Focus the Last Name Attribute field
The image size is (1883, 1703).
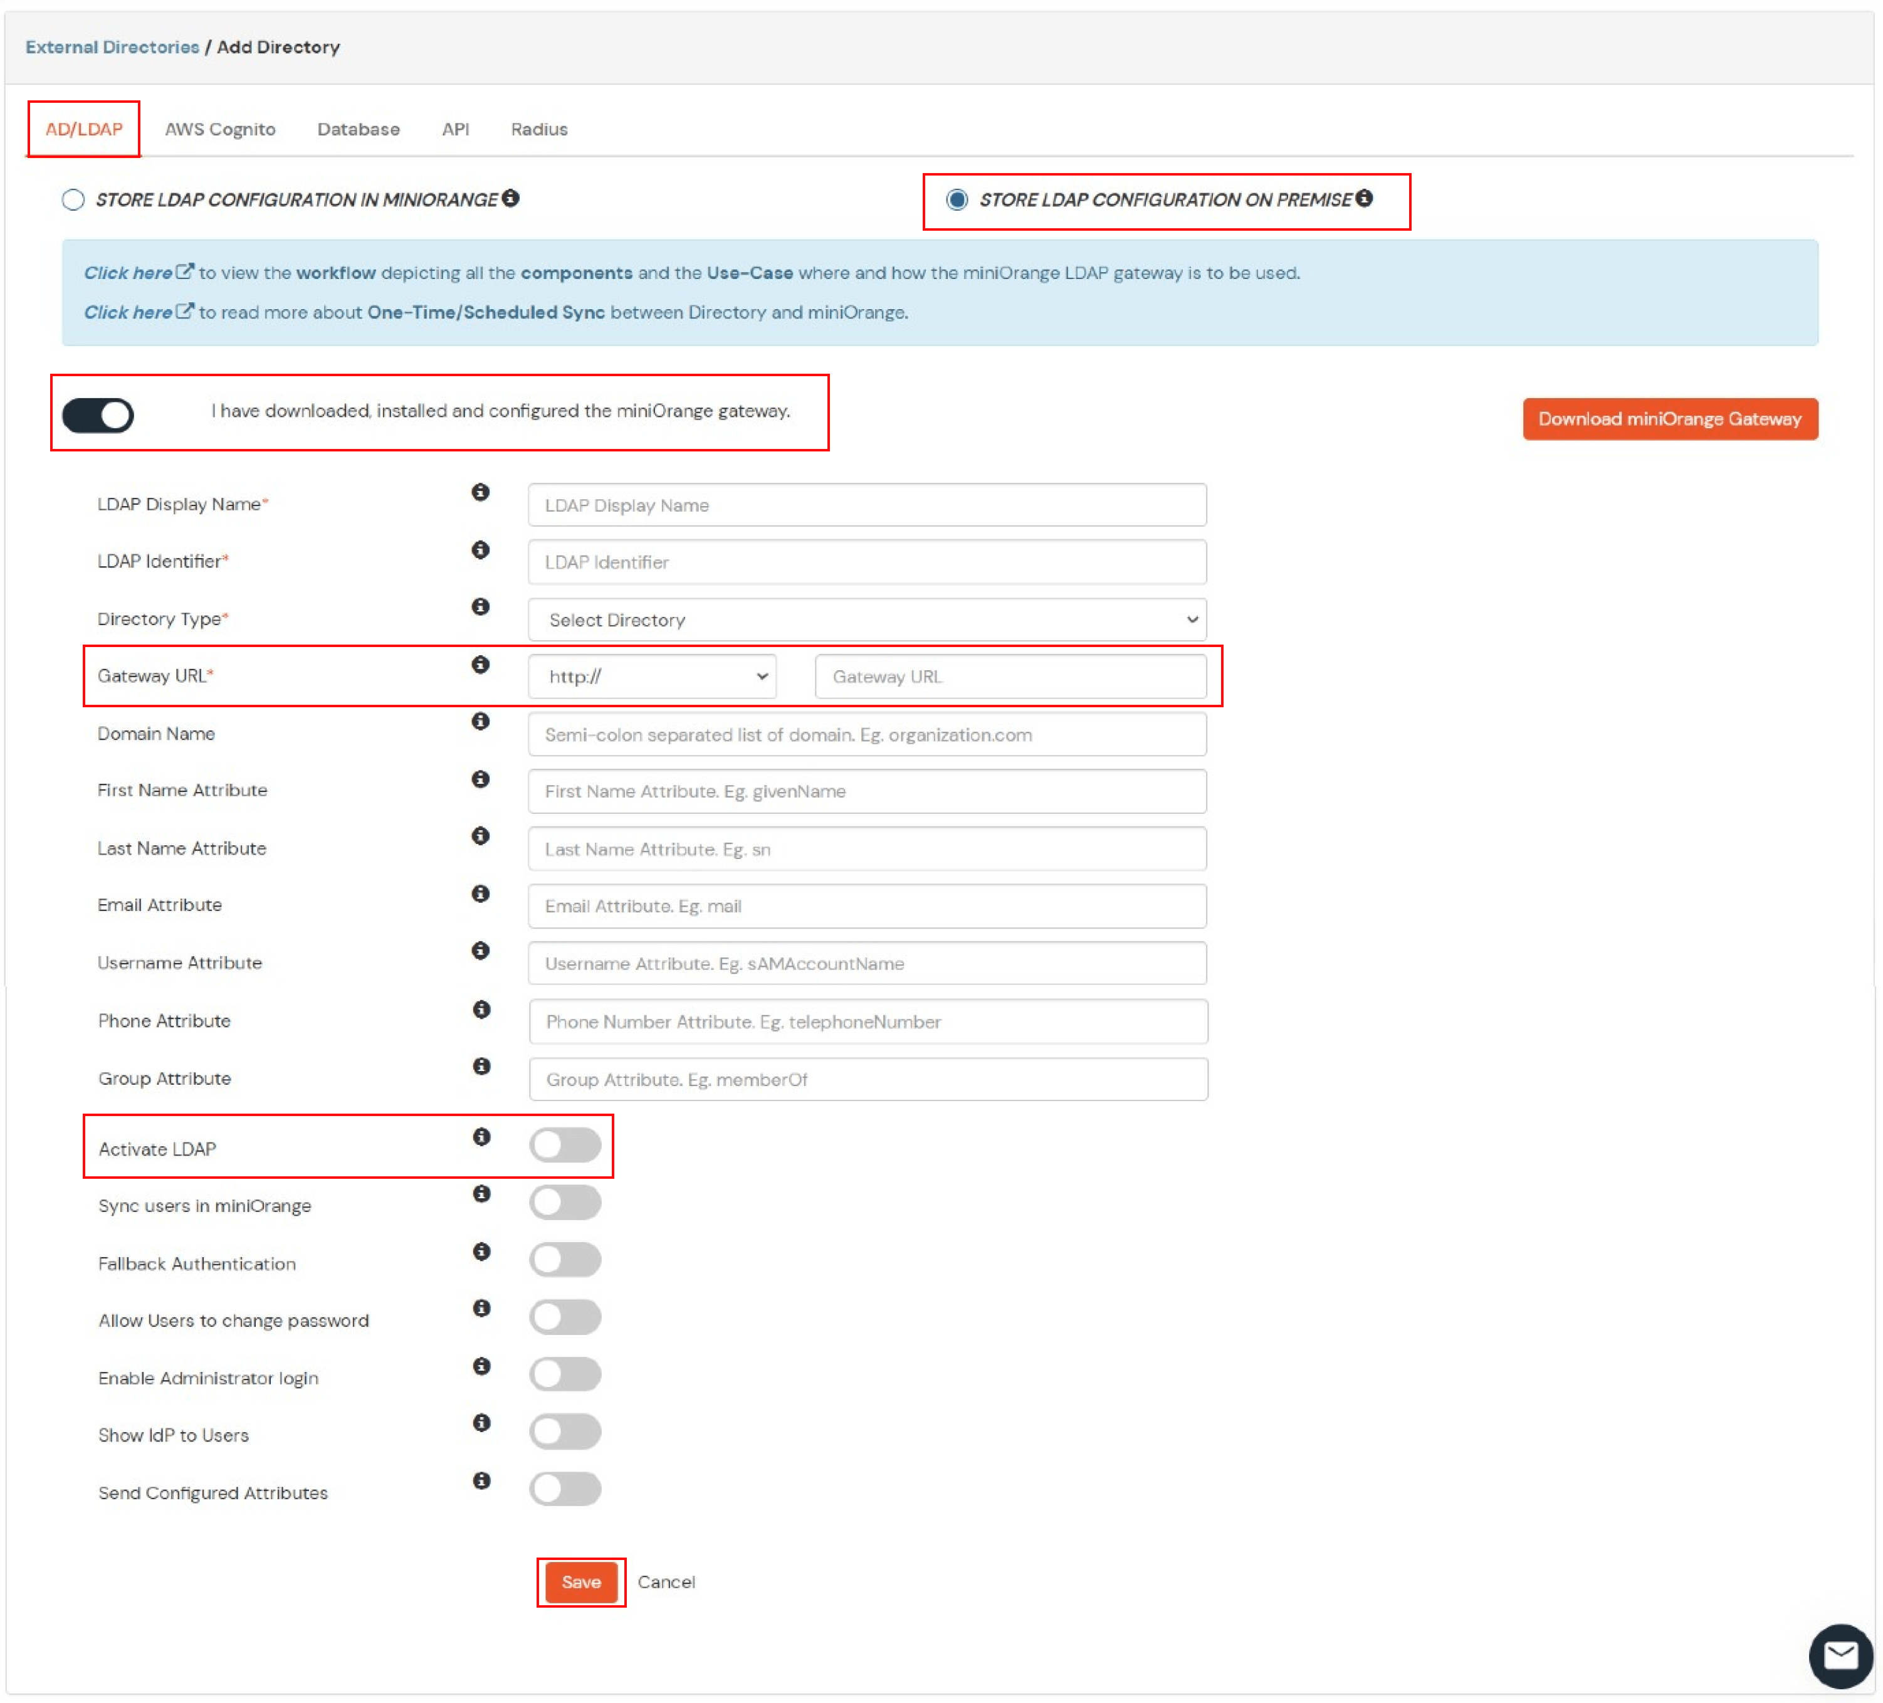(x=867, y=849)
